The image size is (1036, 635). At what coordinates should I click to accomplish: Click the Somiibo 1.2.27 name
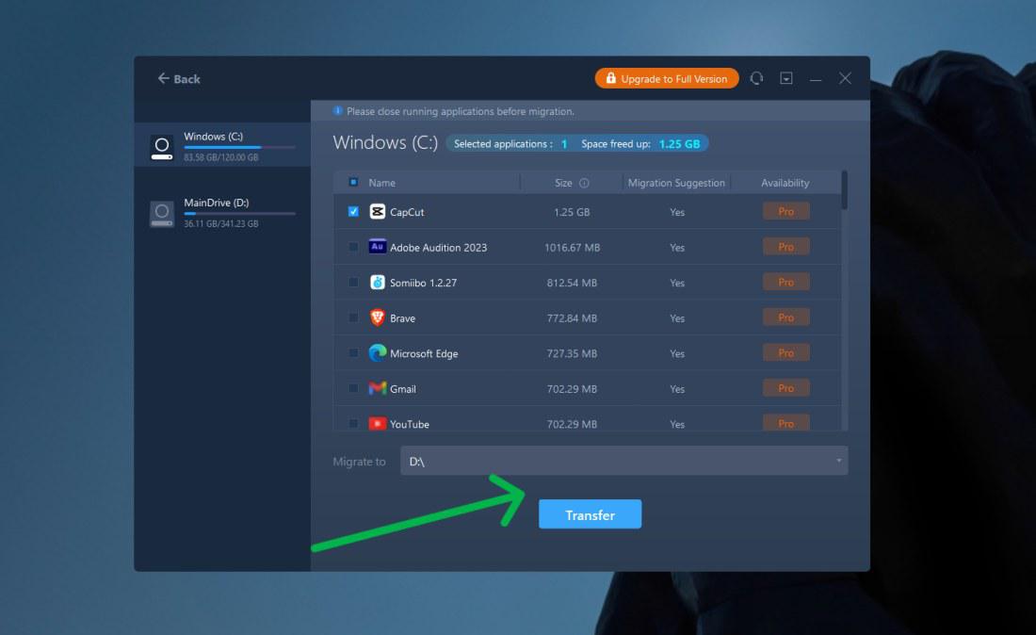pos(423,283)
